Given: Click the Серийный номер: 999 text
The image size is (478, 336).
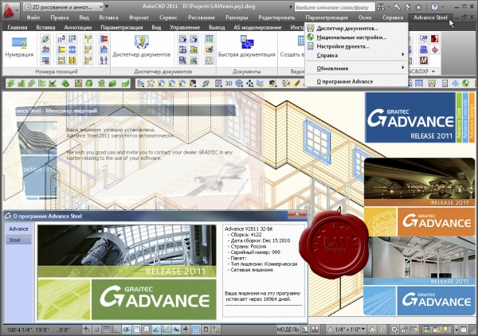Looking at the screenshot, I should click(255, 252).
